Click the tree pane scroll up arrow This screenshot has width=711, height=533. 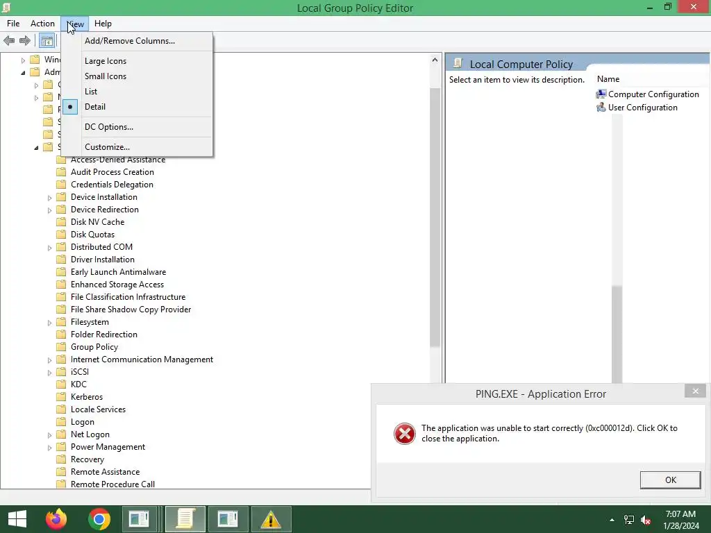[435, 60]
